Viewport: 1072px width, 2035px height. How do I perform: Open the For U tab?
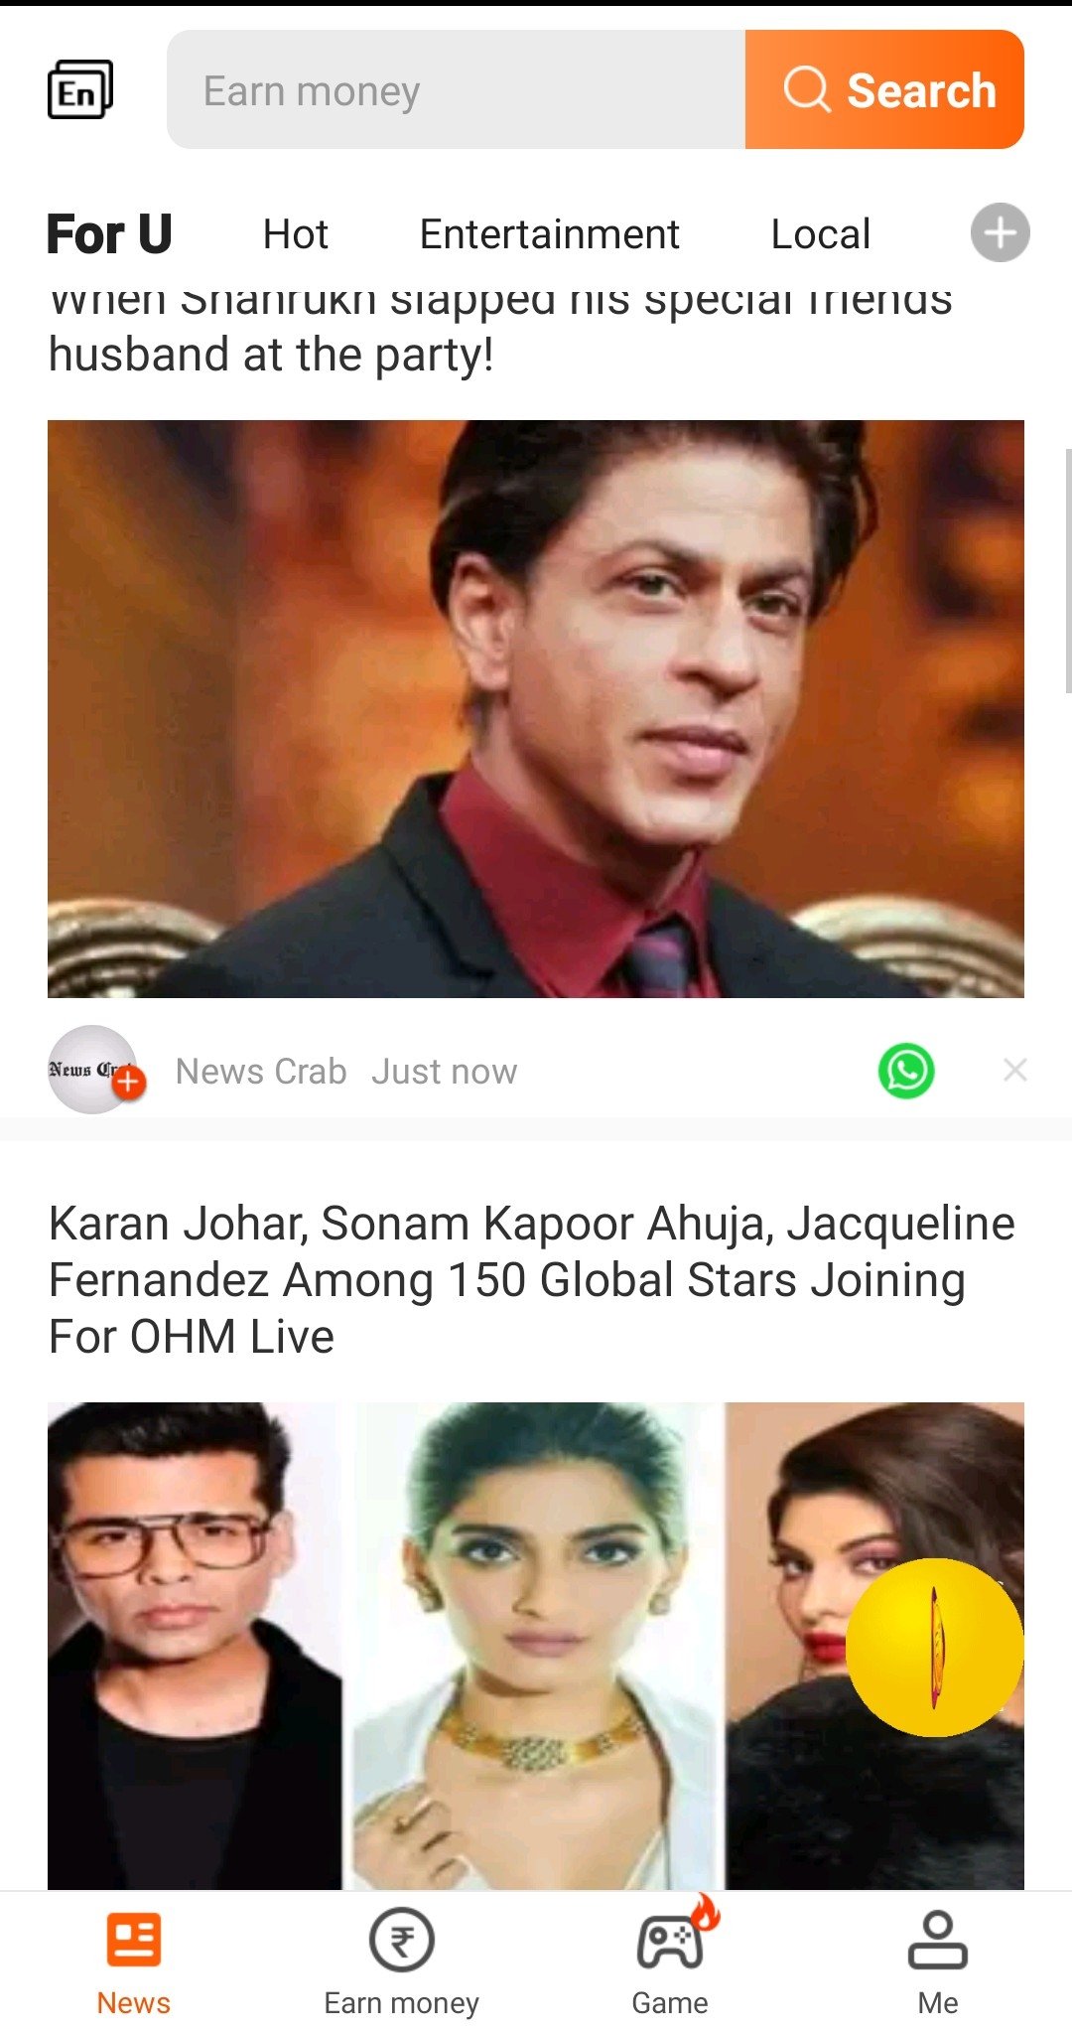pos(109,235)
